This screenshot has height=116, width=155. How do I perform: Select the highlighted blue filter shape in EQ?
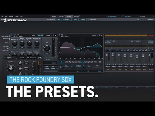(82, 62)
